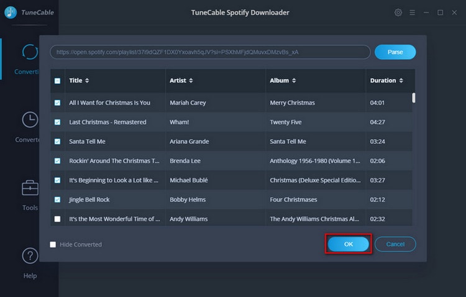The width and height of the screenshot is (466, 297).
Task: Click the Parse button
Action: (395, 52)
